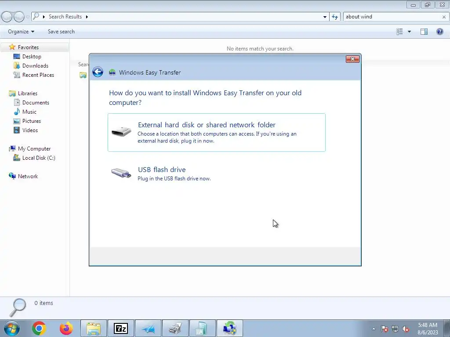Close the Windows Easy Transfer dialog

(352, 59)
